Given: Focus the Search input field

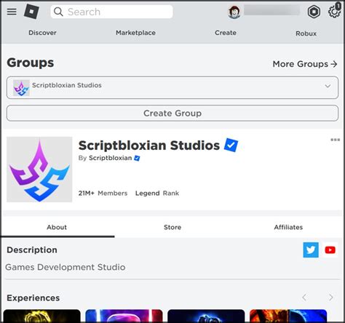Looking at the screenshot, I should [x=111, y=12].
